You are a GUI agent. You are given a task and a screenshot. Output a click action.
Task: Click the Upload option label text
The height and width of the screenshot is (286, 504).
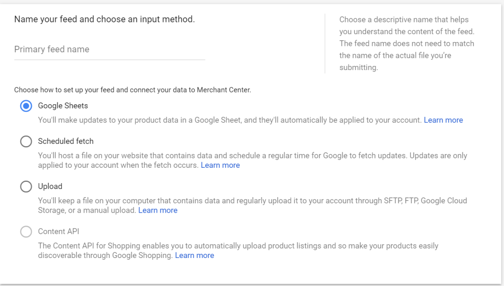50,186
